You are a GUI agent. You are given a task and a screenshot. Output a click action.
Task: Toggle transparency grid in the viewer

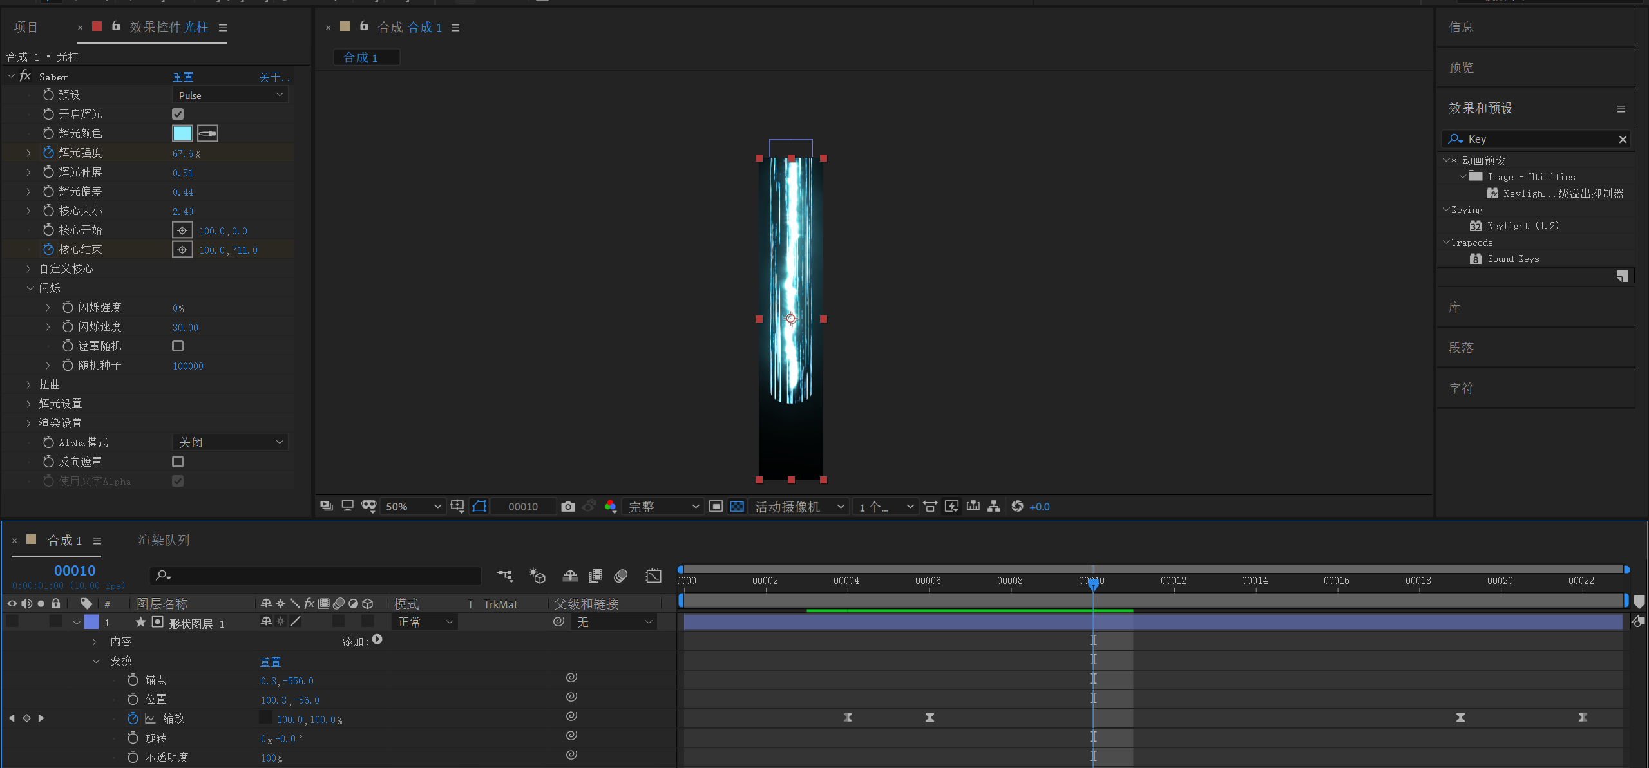tap(737, 507)
